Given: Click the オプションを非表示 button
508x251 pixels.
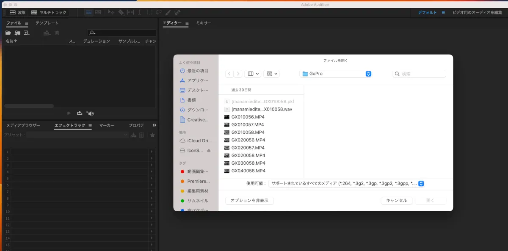Looking at the screenshot, I should (249, 201).
